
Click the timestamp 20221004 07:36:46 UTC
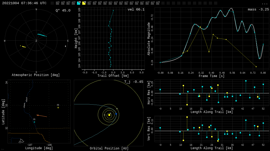24,3
